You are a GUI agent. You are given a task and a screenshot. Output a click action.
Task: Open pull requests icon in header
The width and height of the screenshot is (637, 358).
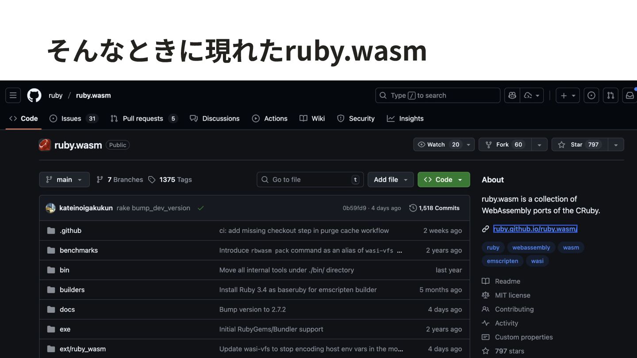[611, 95]
